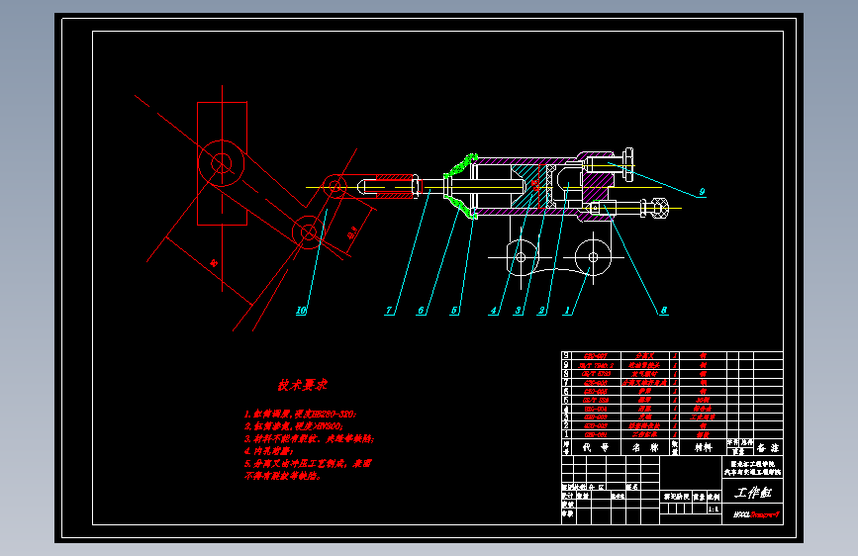Click the 代号 column header in parts list
Viewport: 858px width, 556px height.
[x=596, y=447]
